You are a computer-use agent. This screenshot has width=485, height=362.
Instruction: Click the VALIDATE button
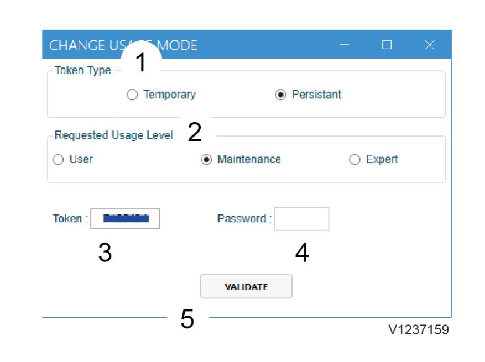[x=246, y=286]
